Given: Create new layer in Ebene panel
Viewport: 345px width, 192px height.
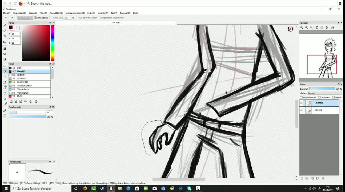Looking at the screenshot, I should [x=302, y=178].
